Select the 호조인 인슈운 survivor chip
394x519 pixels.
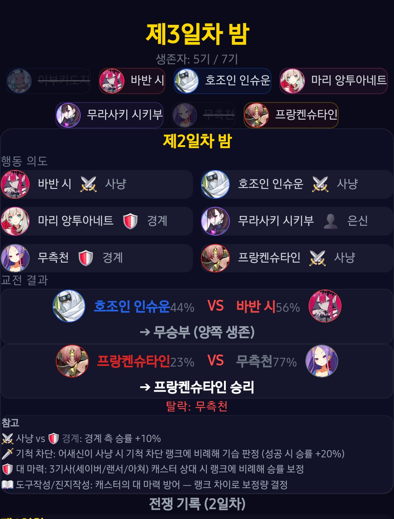[x=223, y=81]
